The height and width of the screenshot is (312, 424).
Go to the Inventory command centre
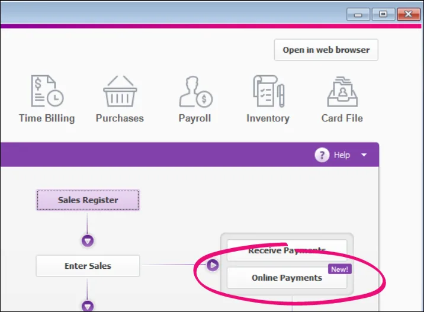(x=268, y=99)
